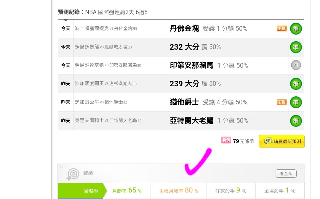Buy latest prediction with 購買最新預測 button
The height and width of the screenshot is (199, 320).
(282, 141)
